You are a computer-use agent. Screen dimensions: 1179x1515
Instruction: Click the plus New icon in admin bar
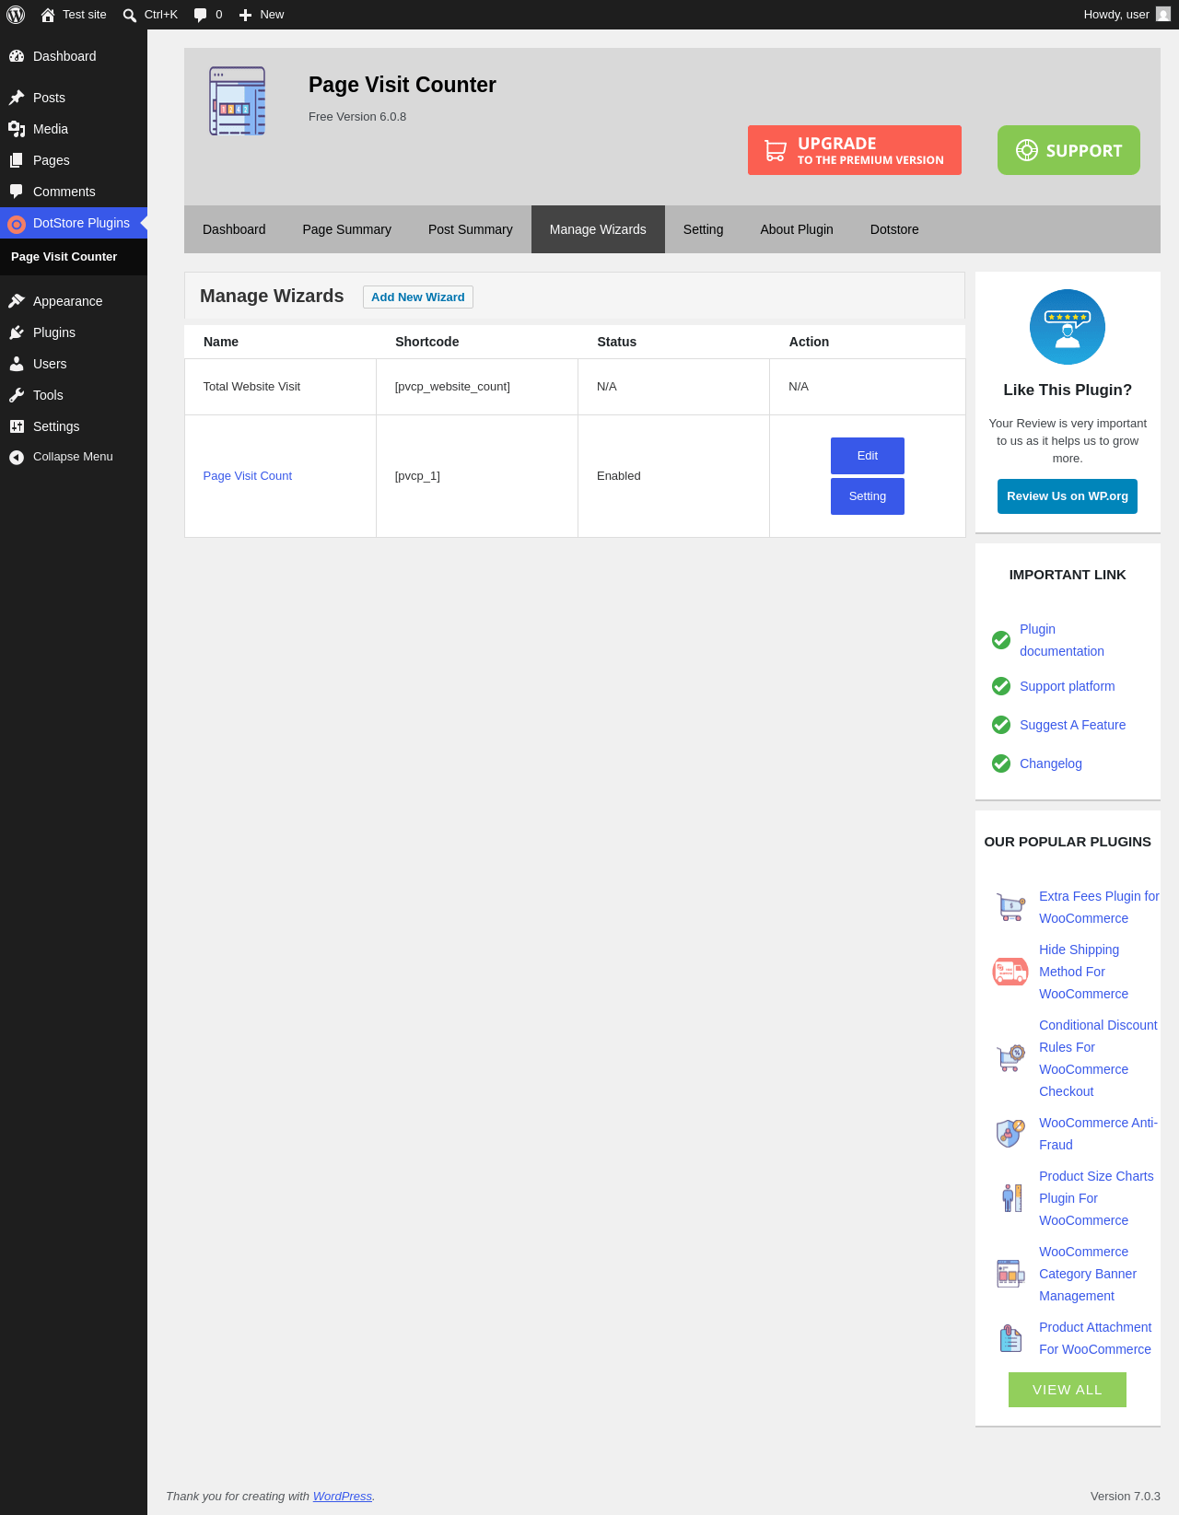pos(245,15)
